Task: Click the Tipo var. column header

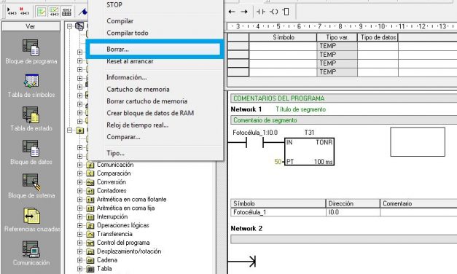Action: pos(337,37)
